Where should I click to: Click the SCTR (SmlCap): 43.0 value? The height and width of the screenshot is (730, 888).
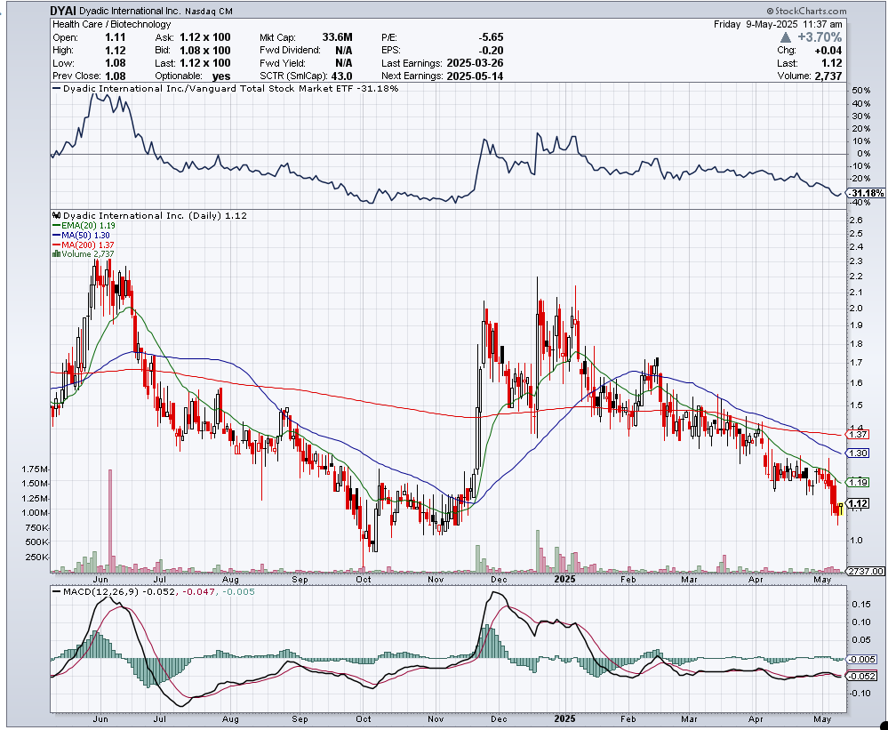coord(306,76)
